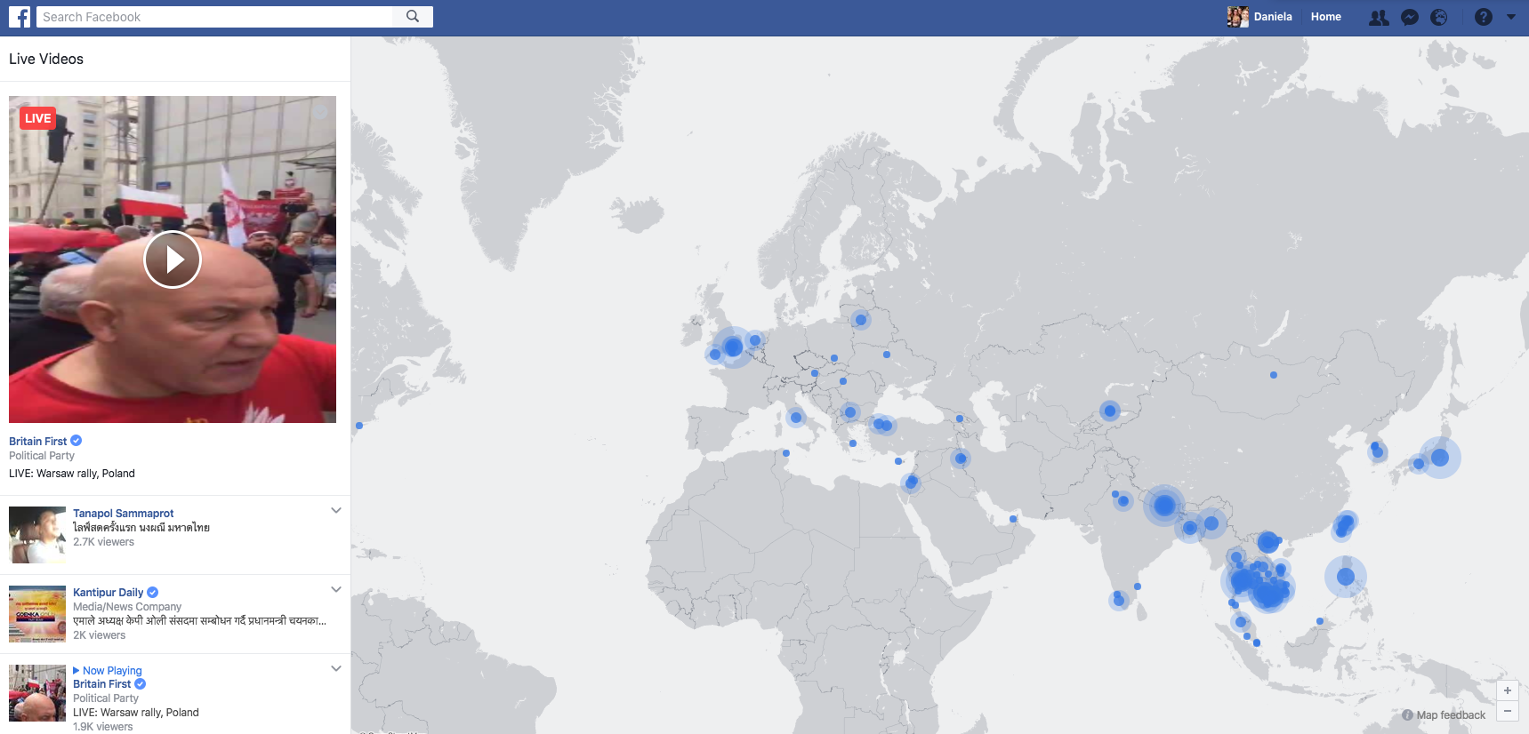Click the live dot over Kazakhstan region
The image size is (1529, 734).
click(x=1109, y=411)
